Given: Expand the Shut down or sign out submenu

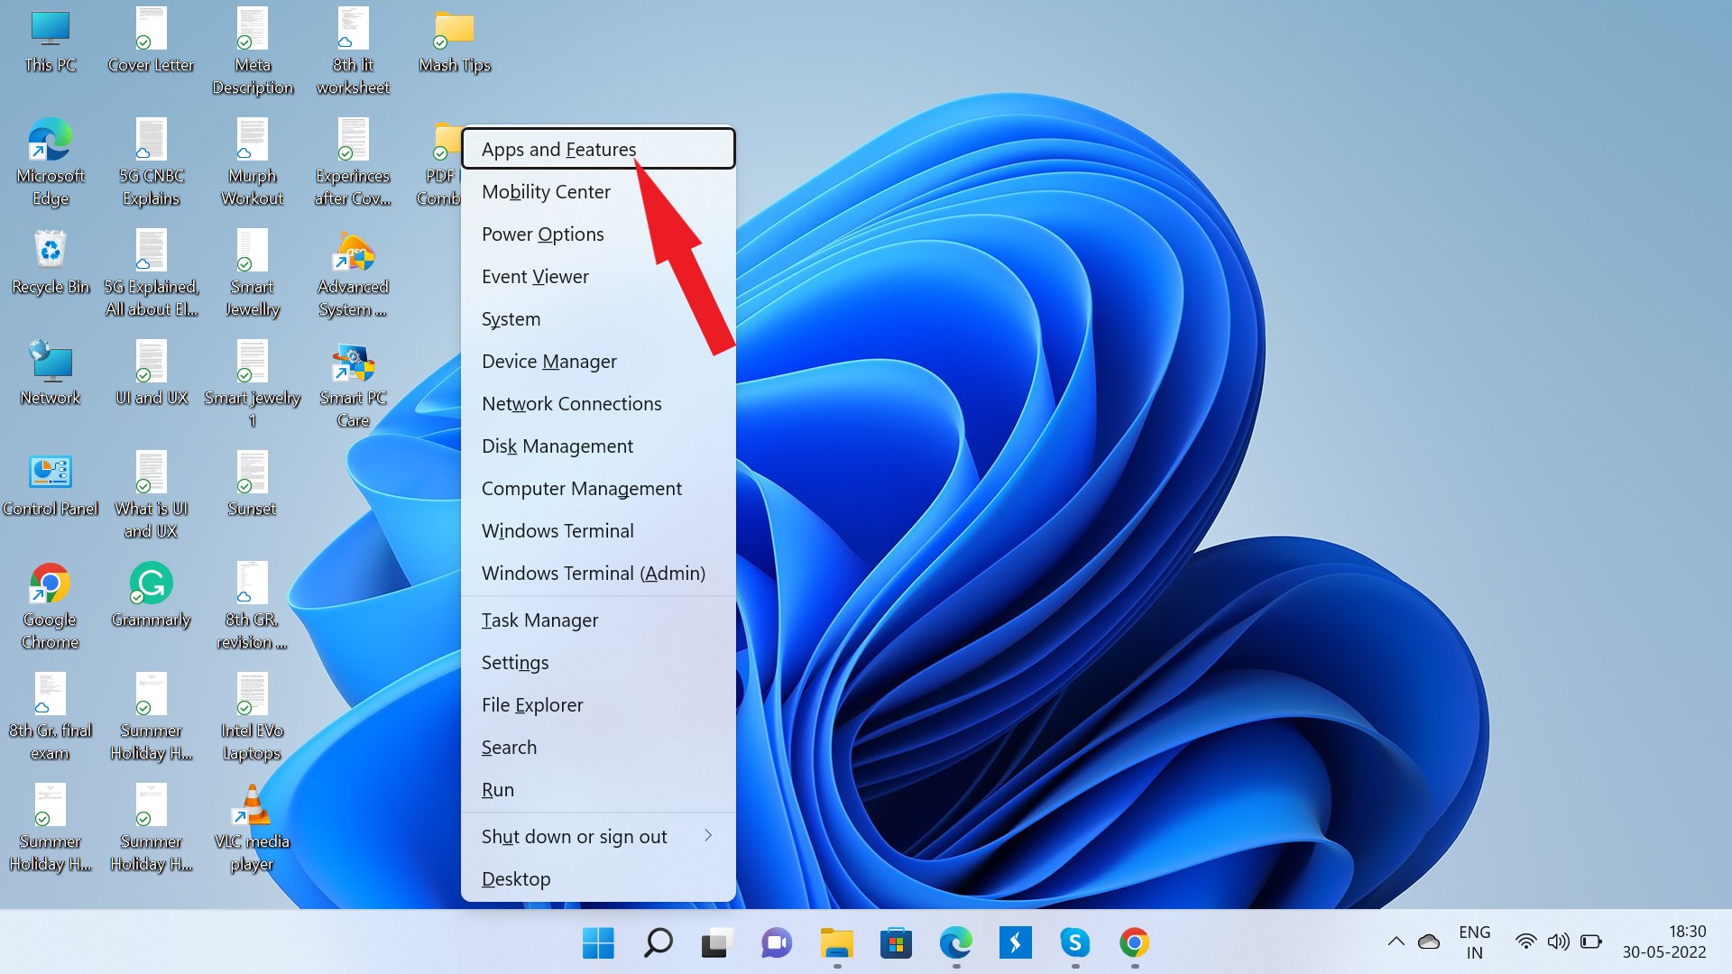Looking at the screenshot, I should tap(574, 836).
